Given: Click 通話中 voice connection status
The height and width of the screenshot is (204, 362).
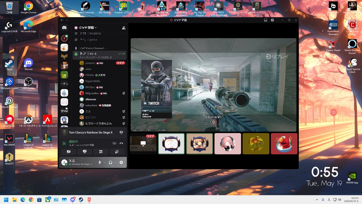Looking at the screenshot, I should coord(73,142).
